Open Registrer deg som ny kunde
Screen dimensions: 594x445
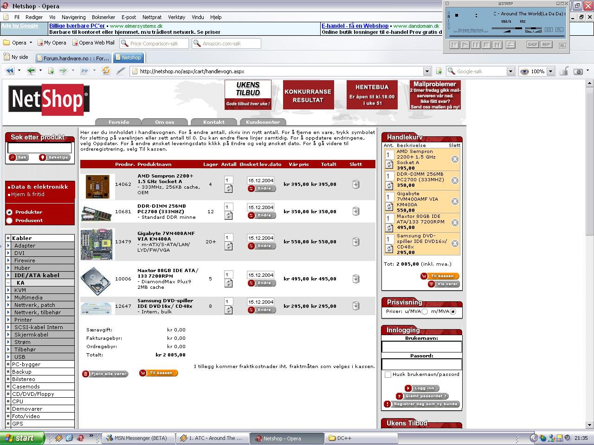[422, 404]
